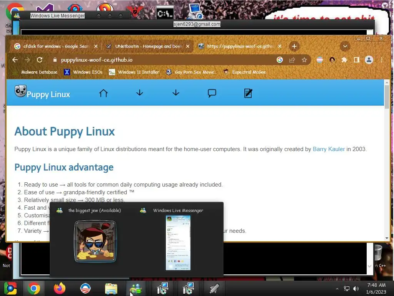Click the Google icon in address bar
The image size is (394, 296).
tap(280, 60)
